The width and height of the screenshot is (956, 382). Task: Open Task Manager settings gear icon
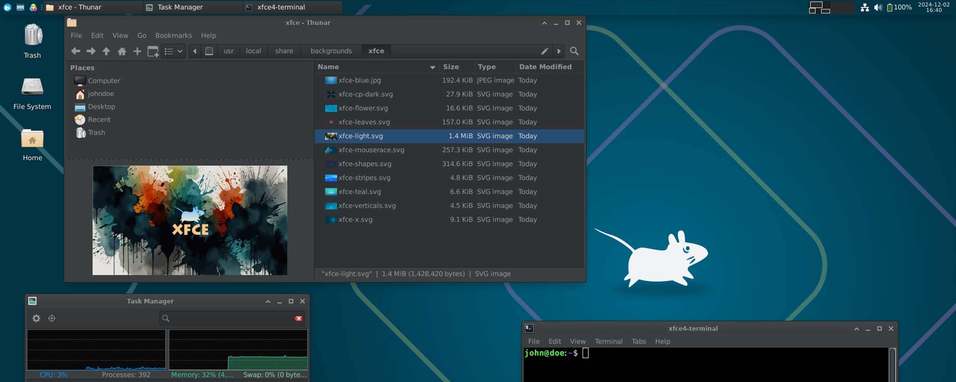pos(37,318)
